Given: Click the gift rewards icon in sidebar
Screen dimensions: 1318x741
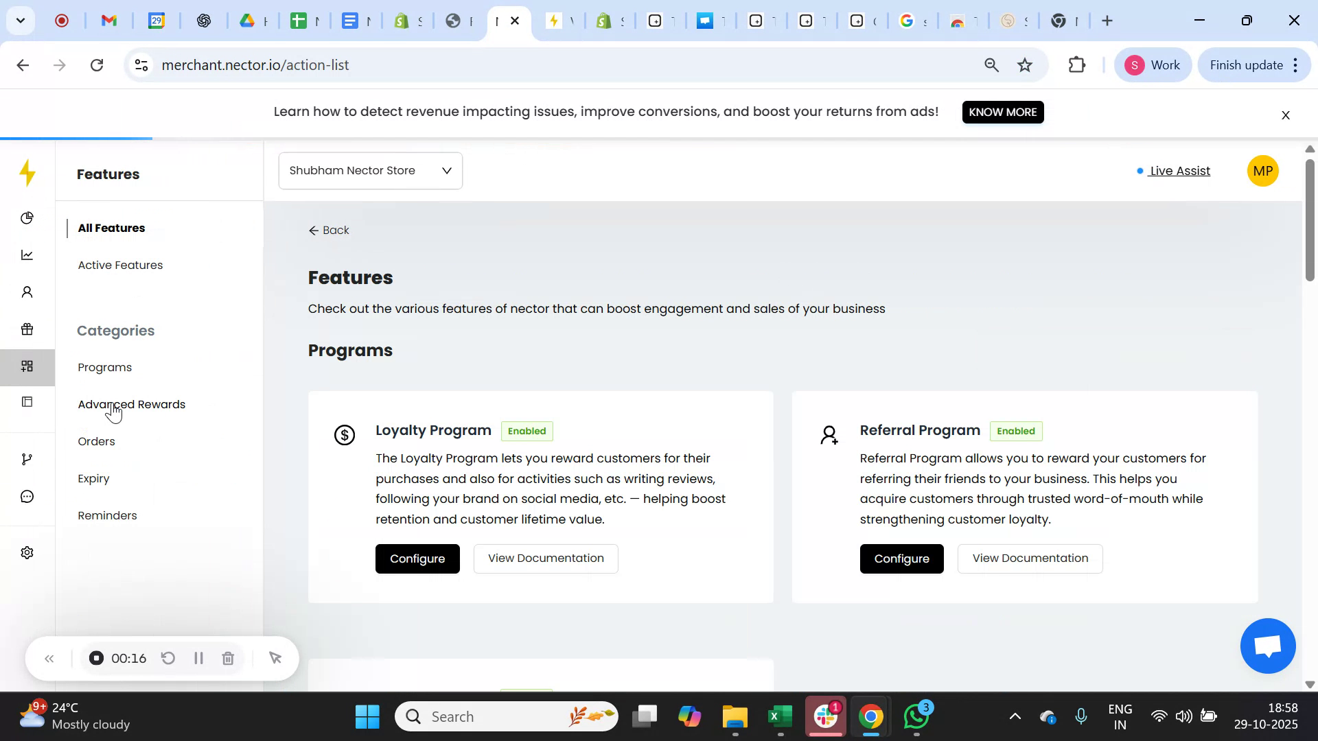Looking at the screenshot, I should [x=27, y=329].
